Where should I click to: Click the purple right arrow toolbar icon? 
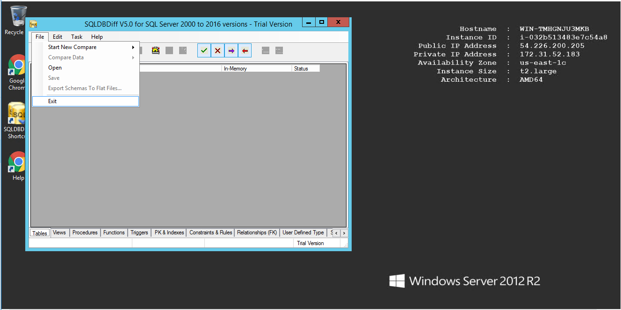[x=231, y=50]
